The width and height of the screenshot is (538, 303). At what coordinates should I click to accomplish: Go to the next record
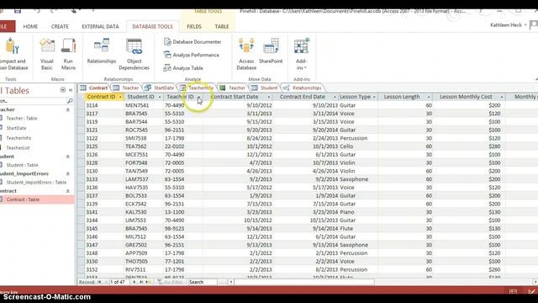click(x=134, y=282)
